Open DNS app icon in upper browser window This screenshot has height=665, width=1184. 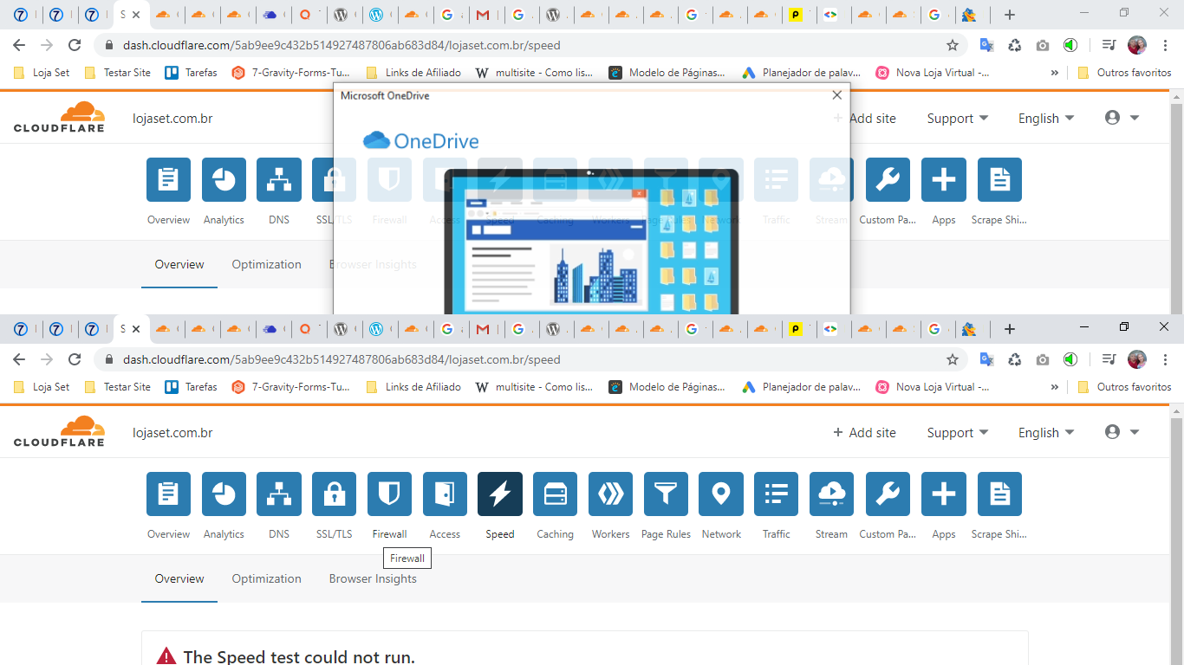point(279,180)
